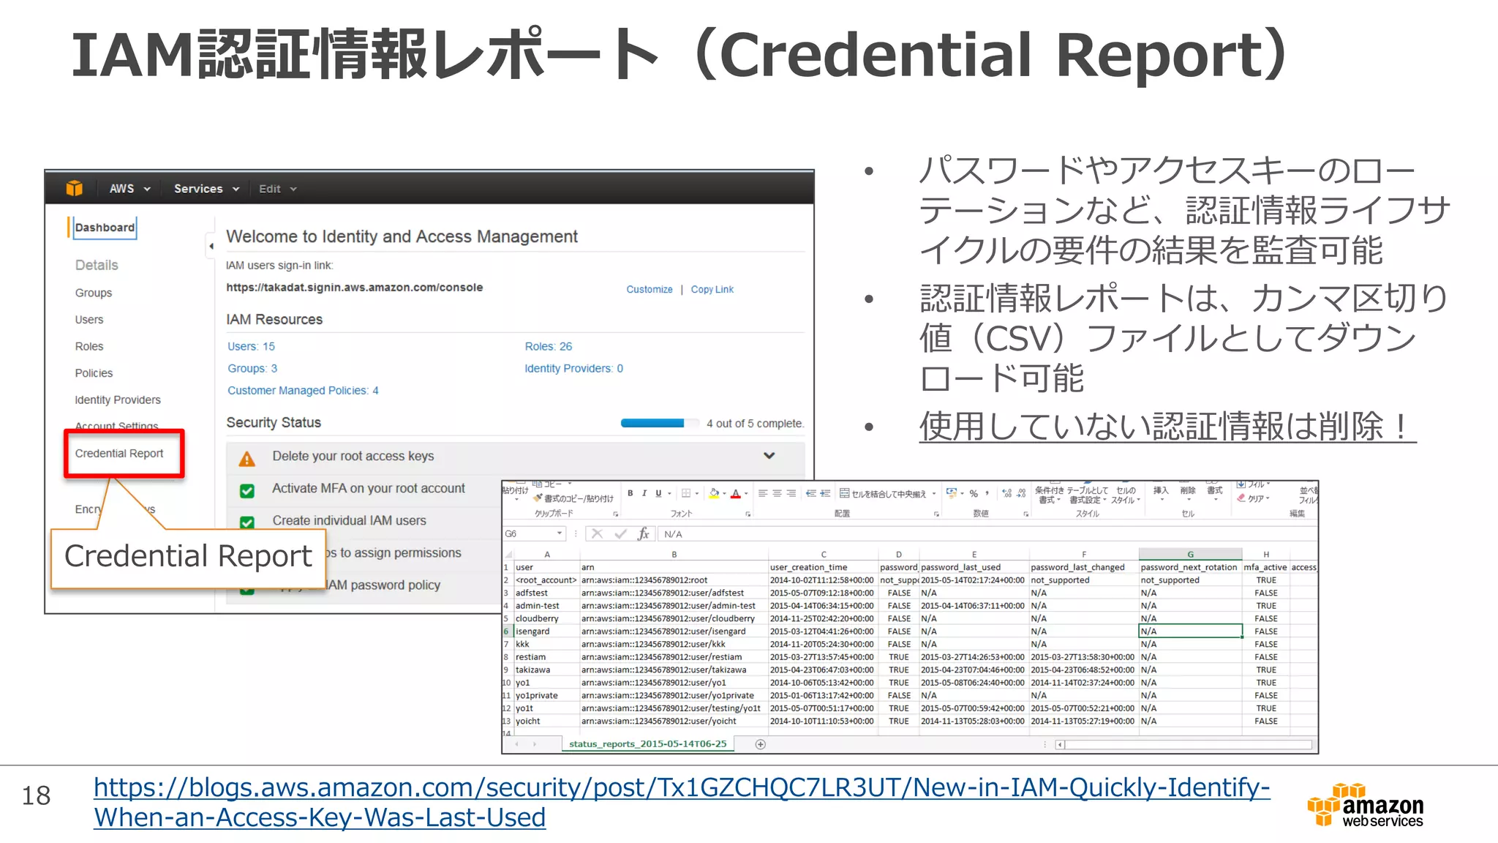This screenshot has width=1498, height=843.
Task: Open the Roles: 26 resource link
Action: (548, 347)
